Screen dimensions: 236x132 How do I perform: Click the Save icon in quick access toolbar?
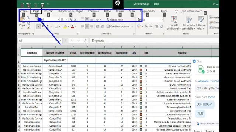22,4
